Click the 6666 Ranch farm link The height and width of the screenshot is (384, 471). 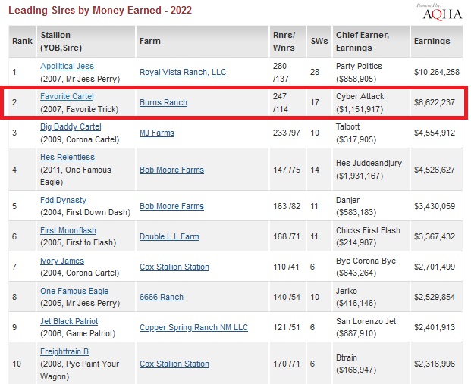pos(162,298)
